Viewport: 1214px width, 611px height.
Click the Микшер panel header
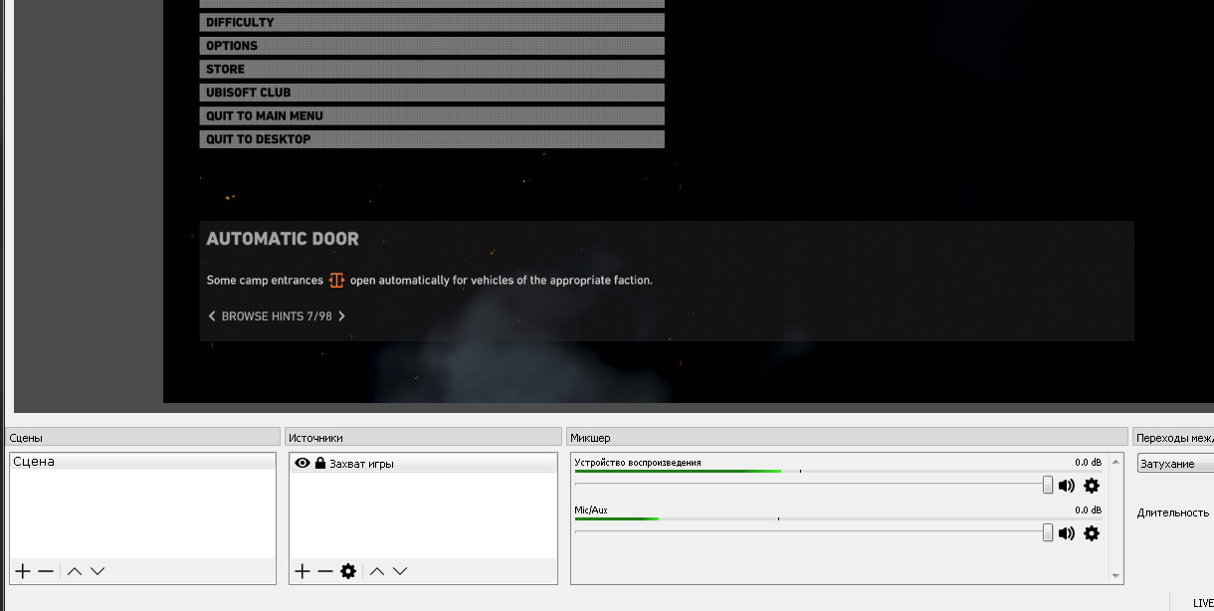(x=847, y=438)
